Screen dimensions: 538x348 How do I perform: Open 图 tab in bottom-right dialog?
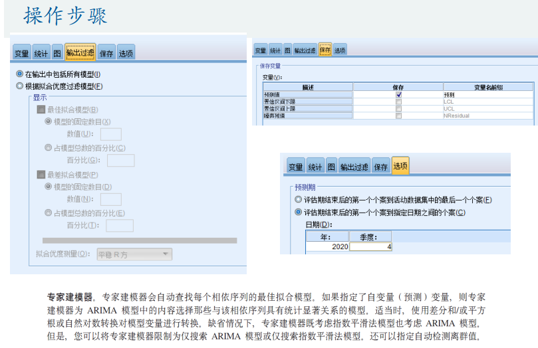pyautogui.click(x=332, y=167)
